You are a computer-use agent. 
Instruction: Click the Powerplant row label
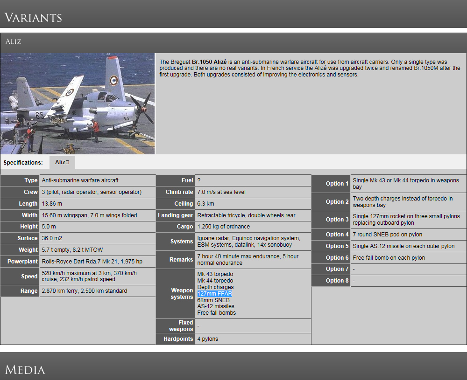pos(22,262)
